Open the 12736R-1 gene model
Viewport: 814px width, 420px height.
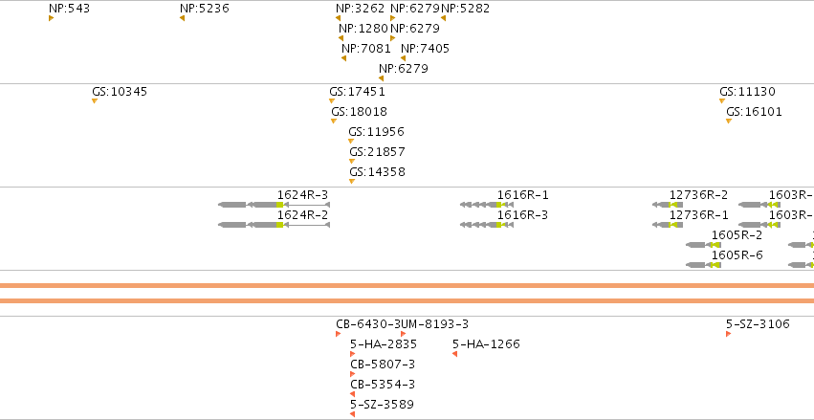click(x=668, y=225)
